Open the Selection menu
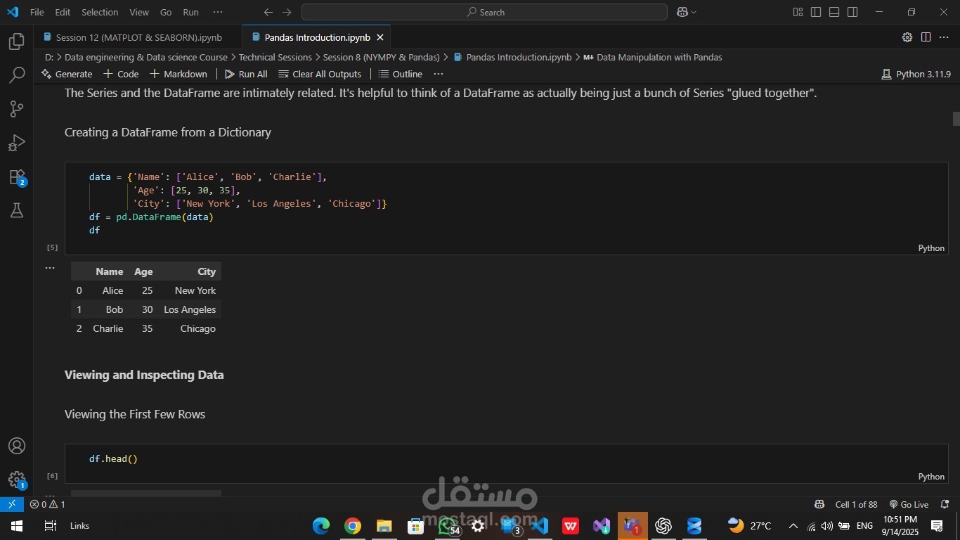960x540 pixels. 100,12
